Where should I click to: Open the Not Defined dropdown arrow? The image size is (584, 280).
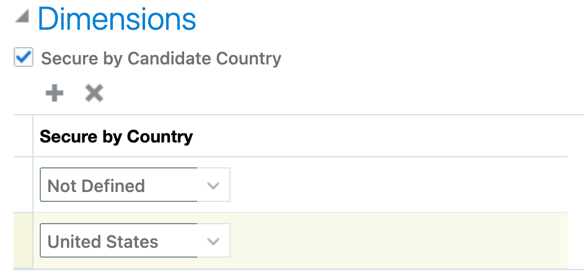[213, 185]
